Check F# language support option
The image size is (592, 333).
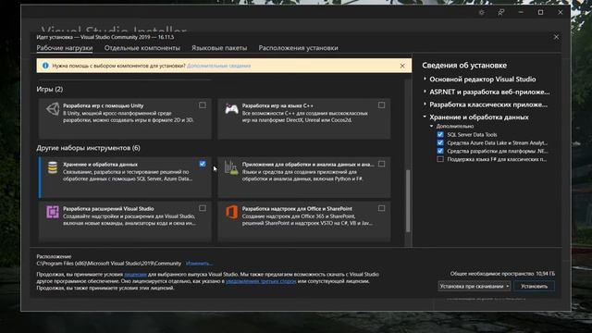pos(440,159)
